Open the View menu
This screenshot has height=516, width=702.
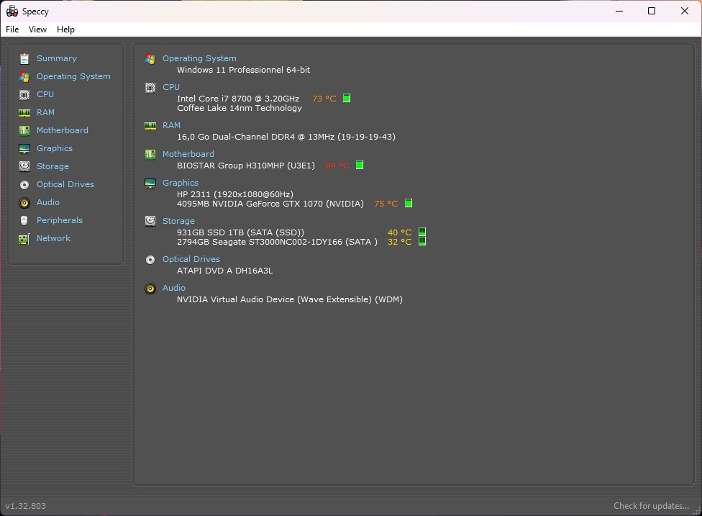click(x=37, y=30)
